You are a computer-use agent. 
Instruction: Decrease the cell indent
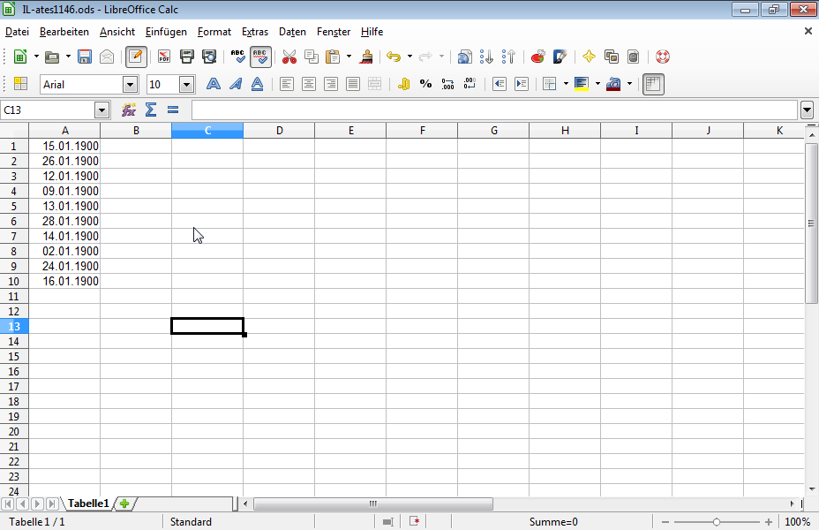500,84
